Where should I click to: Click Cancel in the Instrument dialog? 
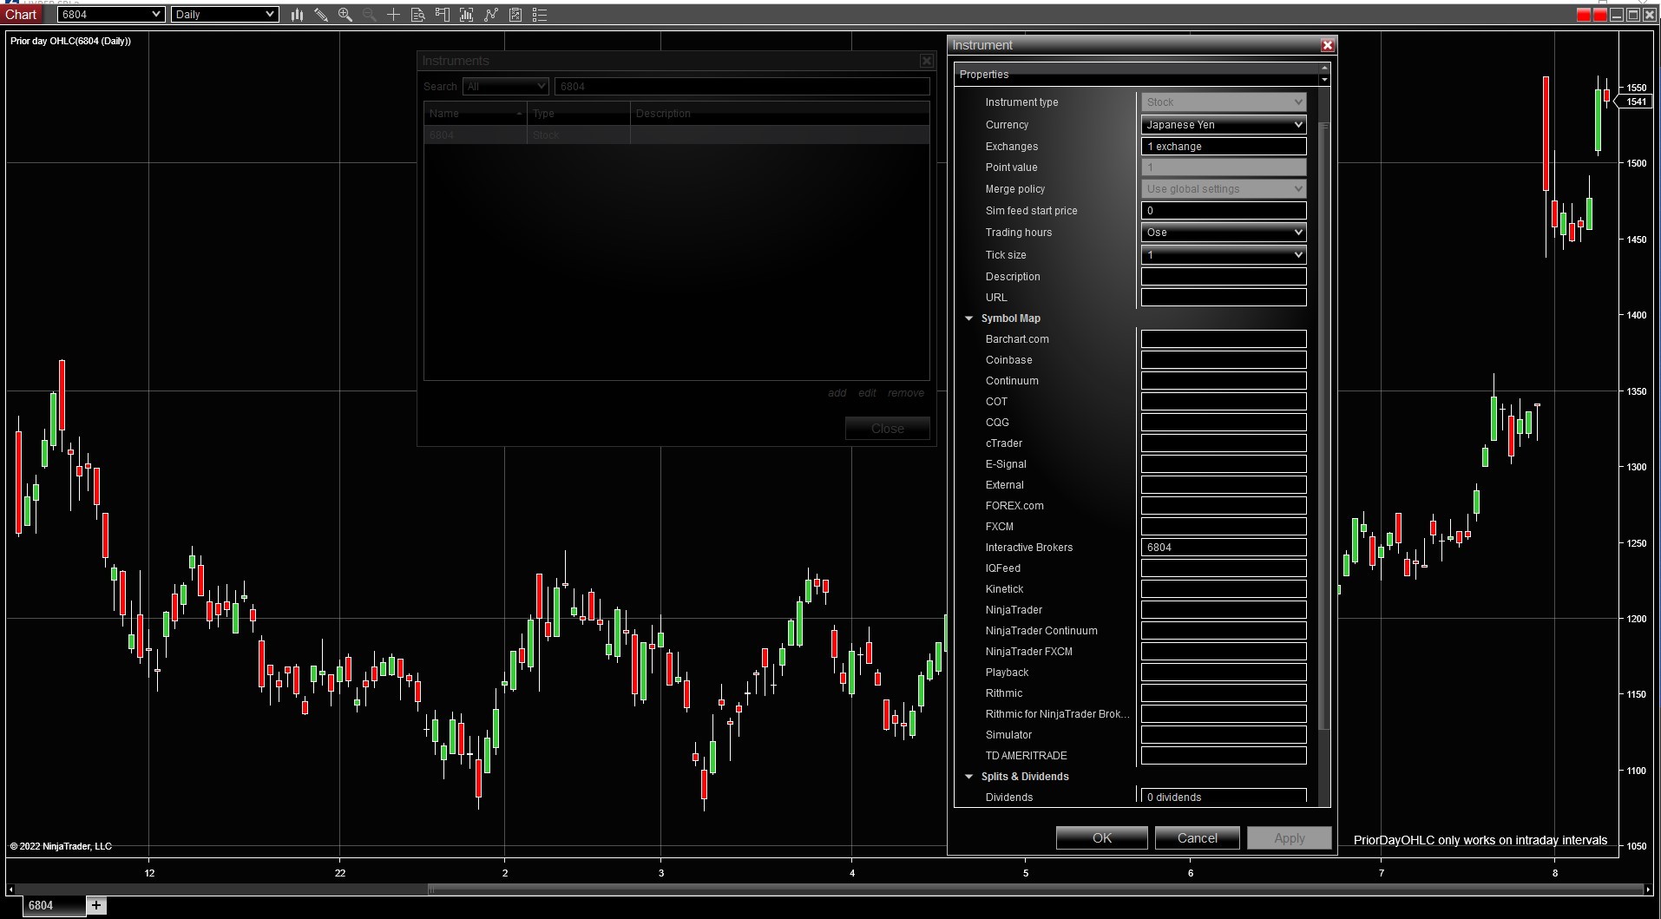(x=1198, y=838)
